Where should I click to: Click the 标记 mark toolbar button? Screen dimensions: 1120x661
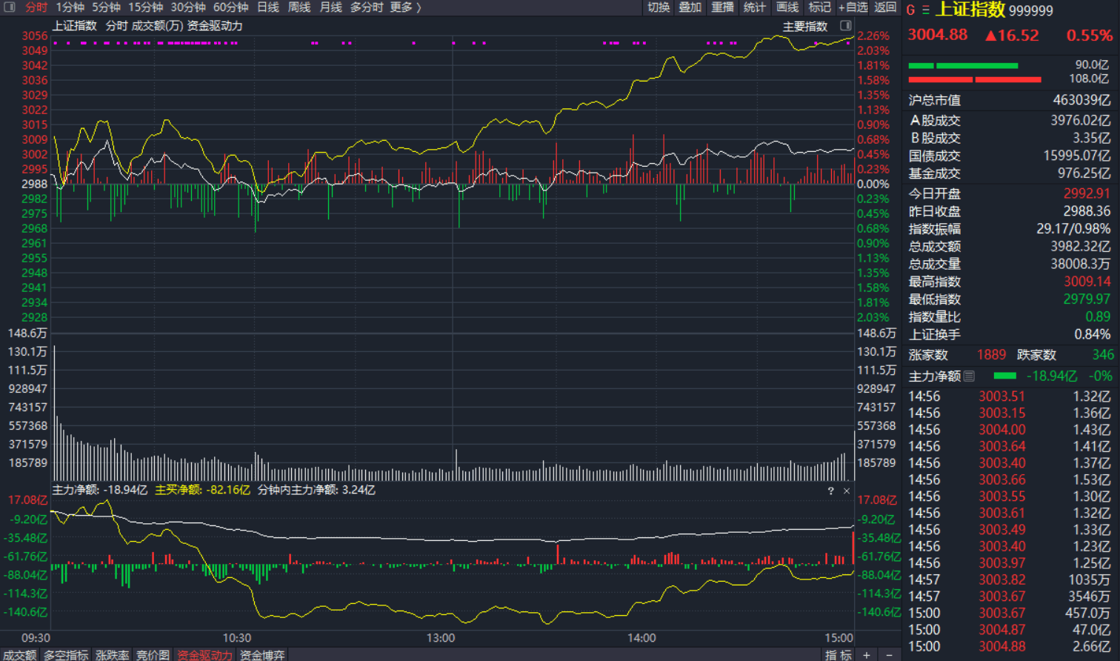point(819,7)
